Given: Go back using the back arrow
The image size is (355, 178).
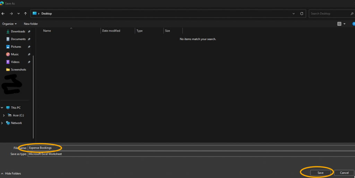Looking at the screenshot, I should tap(3, 14).
